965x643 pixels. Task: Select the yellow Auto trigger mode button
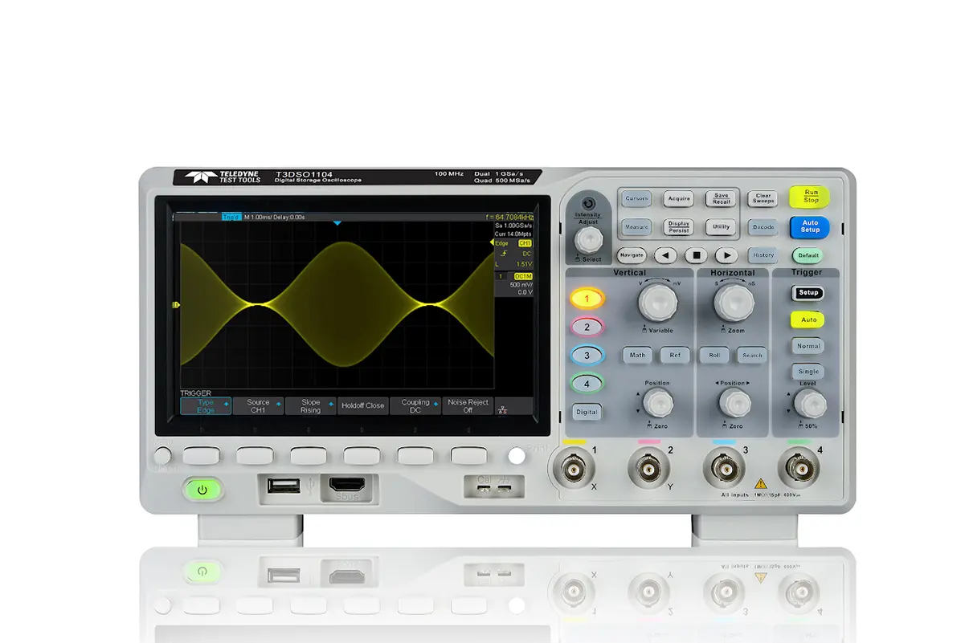(x=808, y=320)
